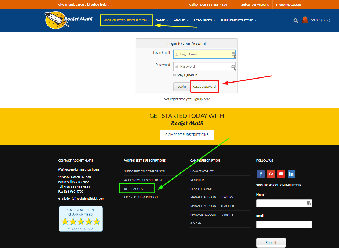Submit the newsletter signup form
The image size is (339, 248).
[271, 243]
